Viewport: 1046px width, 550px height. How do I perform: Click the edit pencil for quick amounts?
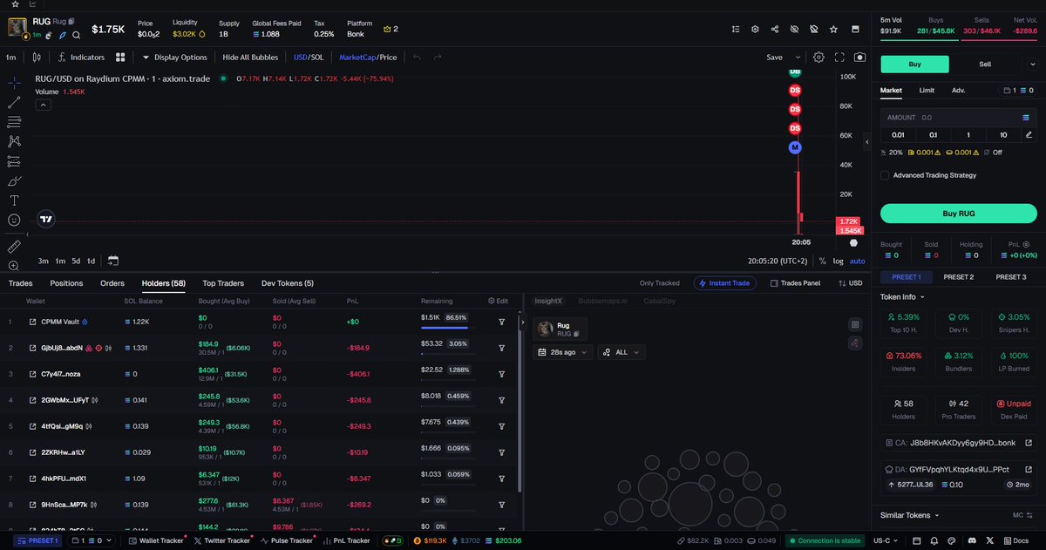(1029, 135)
